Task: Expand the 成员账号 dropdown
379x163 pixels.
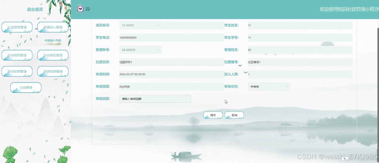Action: 140,25
